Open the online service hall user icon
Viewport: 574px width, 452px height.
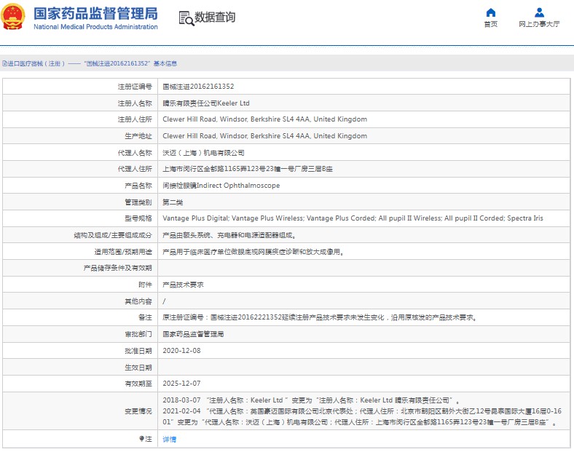(x=539, y=13)
